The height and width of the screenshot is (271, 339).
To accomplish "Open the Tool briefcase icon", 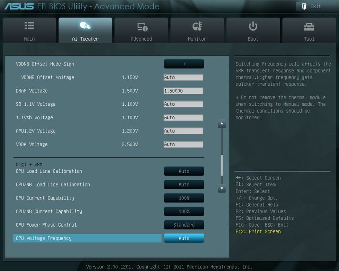I will [309, 26].
